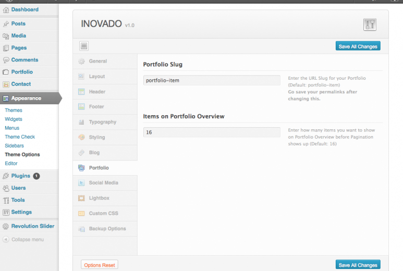Switch to Blog options tab
Image resolution: width=403 pixels, height=271 pixels.
click(105, 153)
